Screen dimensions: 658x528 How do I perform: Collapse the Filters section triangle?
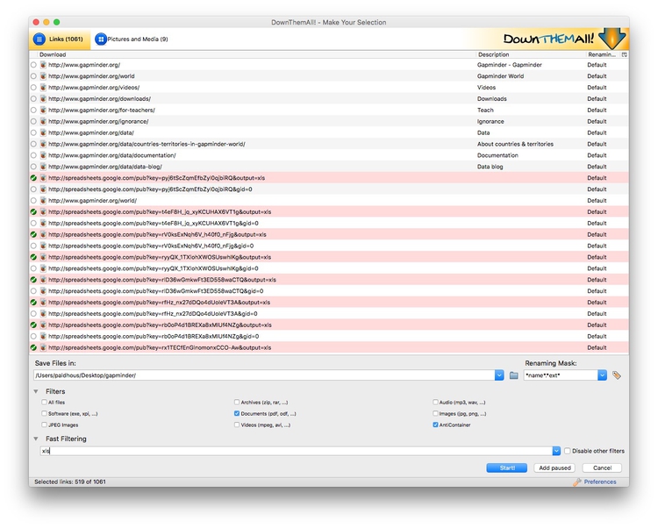[x=36, y=391]
